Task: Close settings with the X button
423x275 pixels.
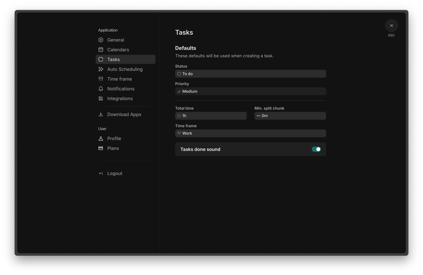Action: pos(391,26)
